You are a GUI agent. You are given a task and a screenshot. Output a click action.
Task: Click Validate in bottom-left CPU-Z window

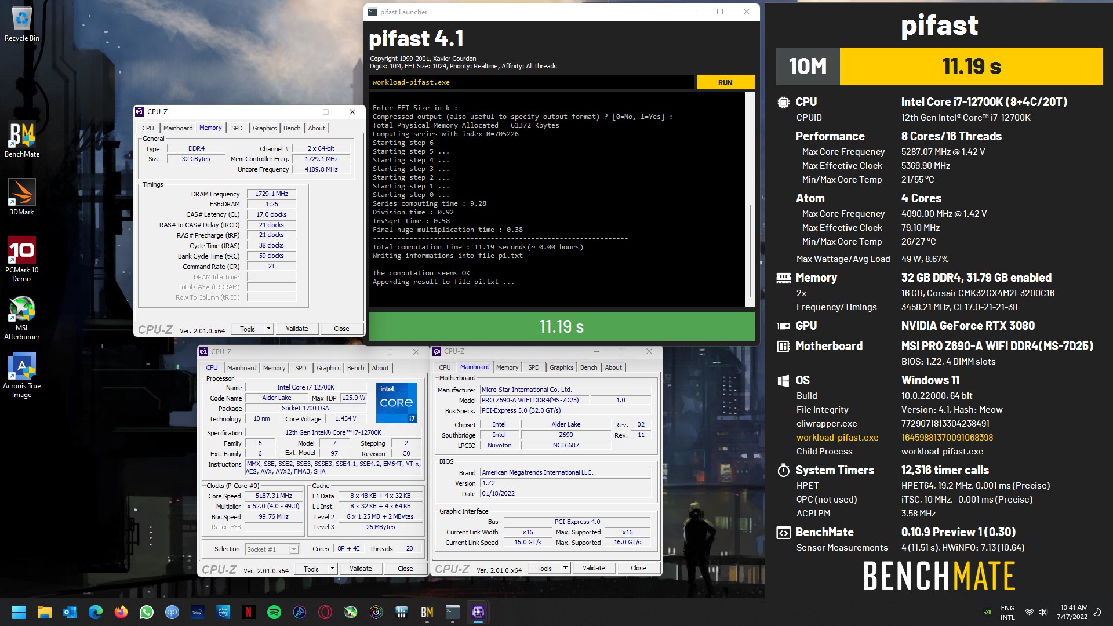tap(361, 569)
